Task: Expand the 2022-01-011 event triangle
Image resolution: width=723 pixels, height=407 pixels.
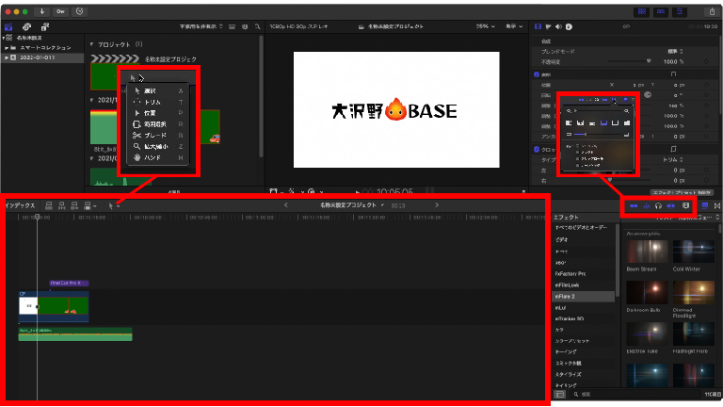Action: 7,57
